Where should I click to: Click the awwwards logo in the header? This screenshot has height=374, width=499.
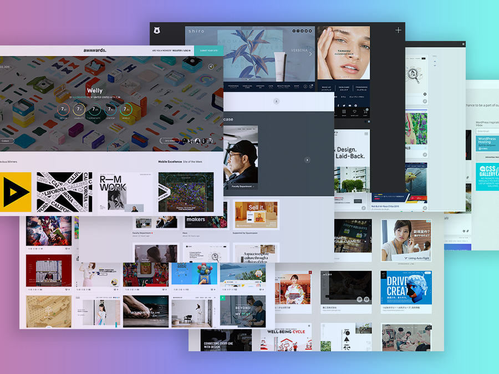click(x=95, y=50)
